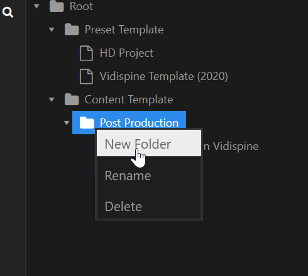Click the Preset Template folder icon

(x=72, y=30)
